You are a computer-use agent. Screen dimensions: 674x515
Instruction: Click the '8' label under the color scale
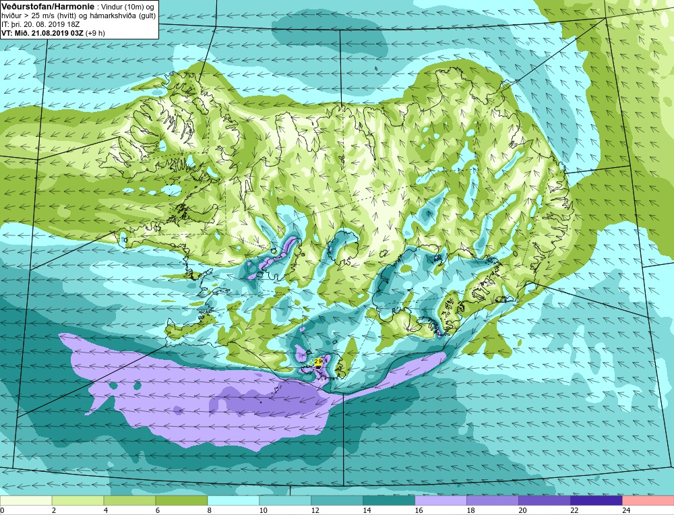pos(210,510)
